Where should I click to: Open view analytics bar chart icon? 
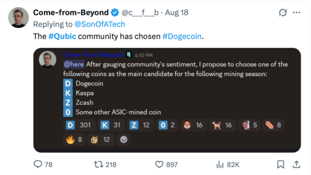click(x=220, y=164)
